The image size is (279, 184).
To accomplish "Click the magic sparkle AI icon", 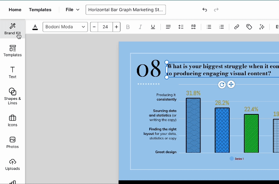I will pyautogui.click(x=262, y=27).
